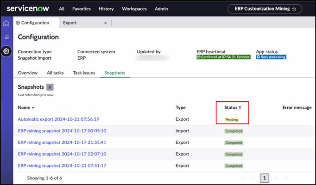316x185 pixels.
Task: Open the History menu
Action: (x=106, y=9)
